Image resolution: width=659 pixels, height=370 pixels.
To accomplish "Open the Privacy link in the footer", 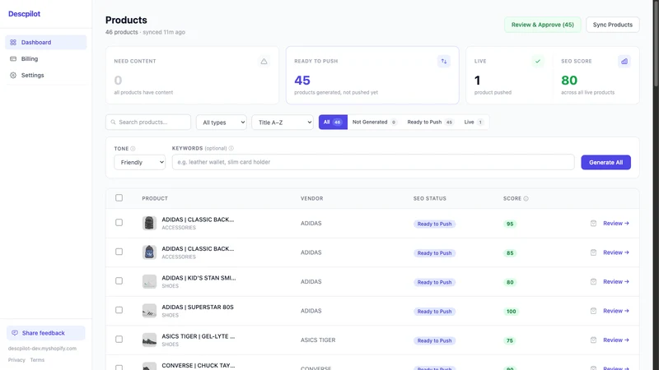I will point(16,360).
